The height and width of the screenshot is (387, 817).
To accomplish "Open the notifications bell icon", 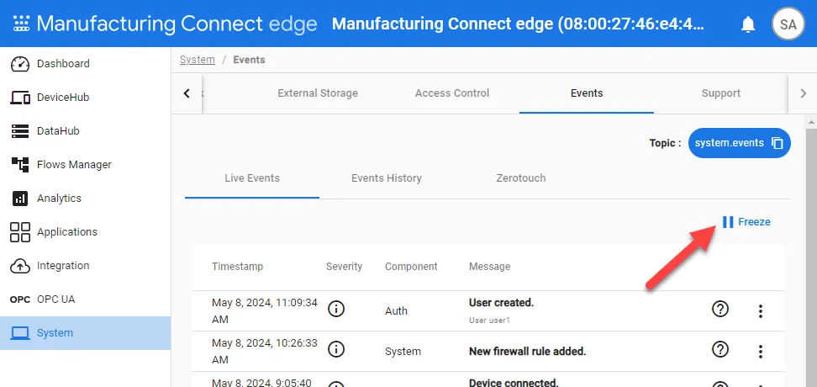I will click(748, 24).
